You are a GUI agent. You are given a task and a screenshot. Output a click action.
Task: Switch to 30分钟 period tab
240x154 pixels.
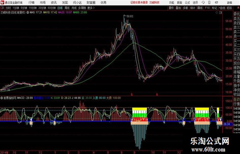[42, 8]
